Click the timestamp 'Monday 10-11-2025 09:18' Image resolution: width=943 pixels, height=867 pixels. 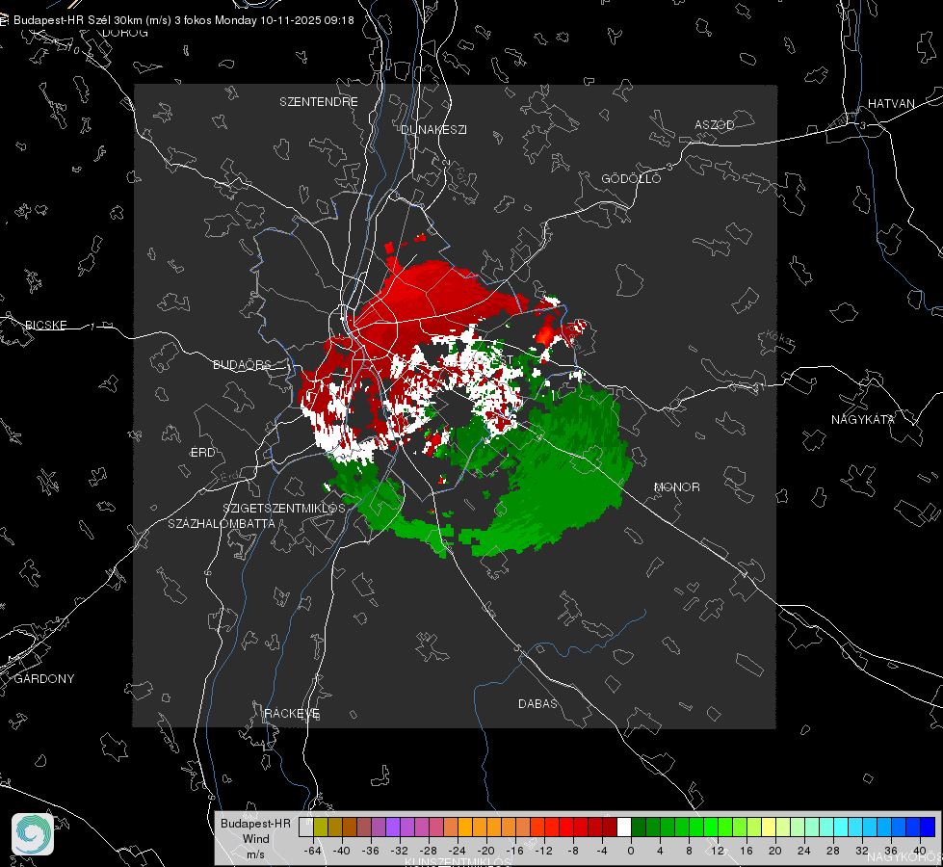click(x=284, y=20)
